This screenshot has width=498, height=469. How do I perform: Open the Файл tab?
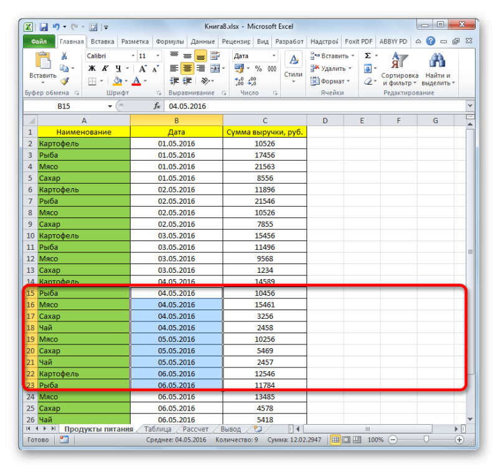[39, 42]
